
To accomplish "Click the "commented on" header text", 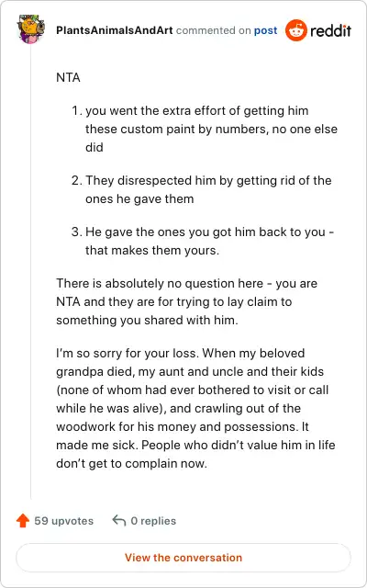I will click(x=213, y=30).
